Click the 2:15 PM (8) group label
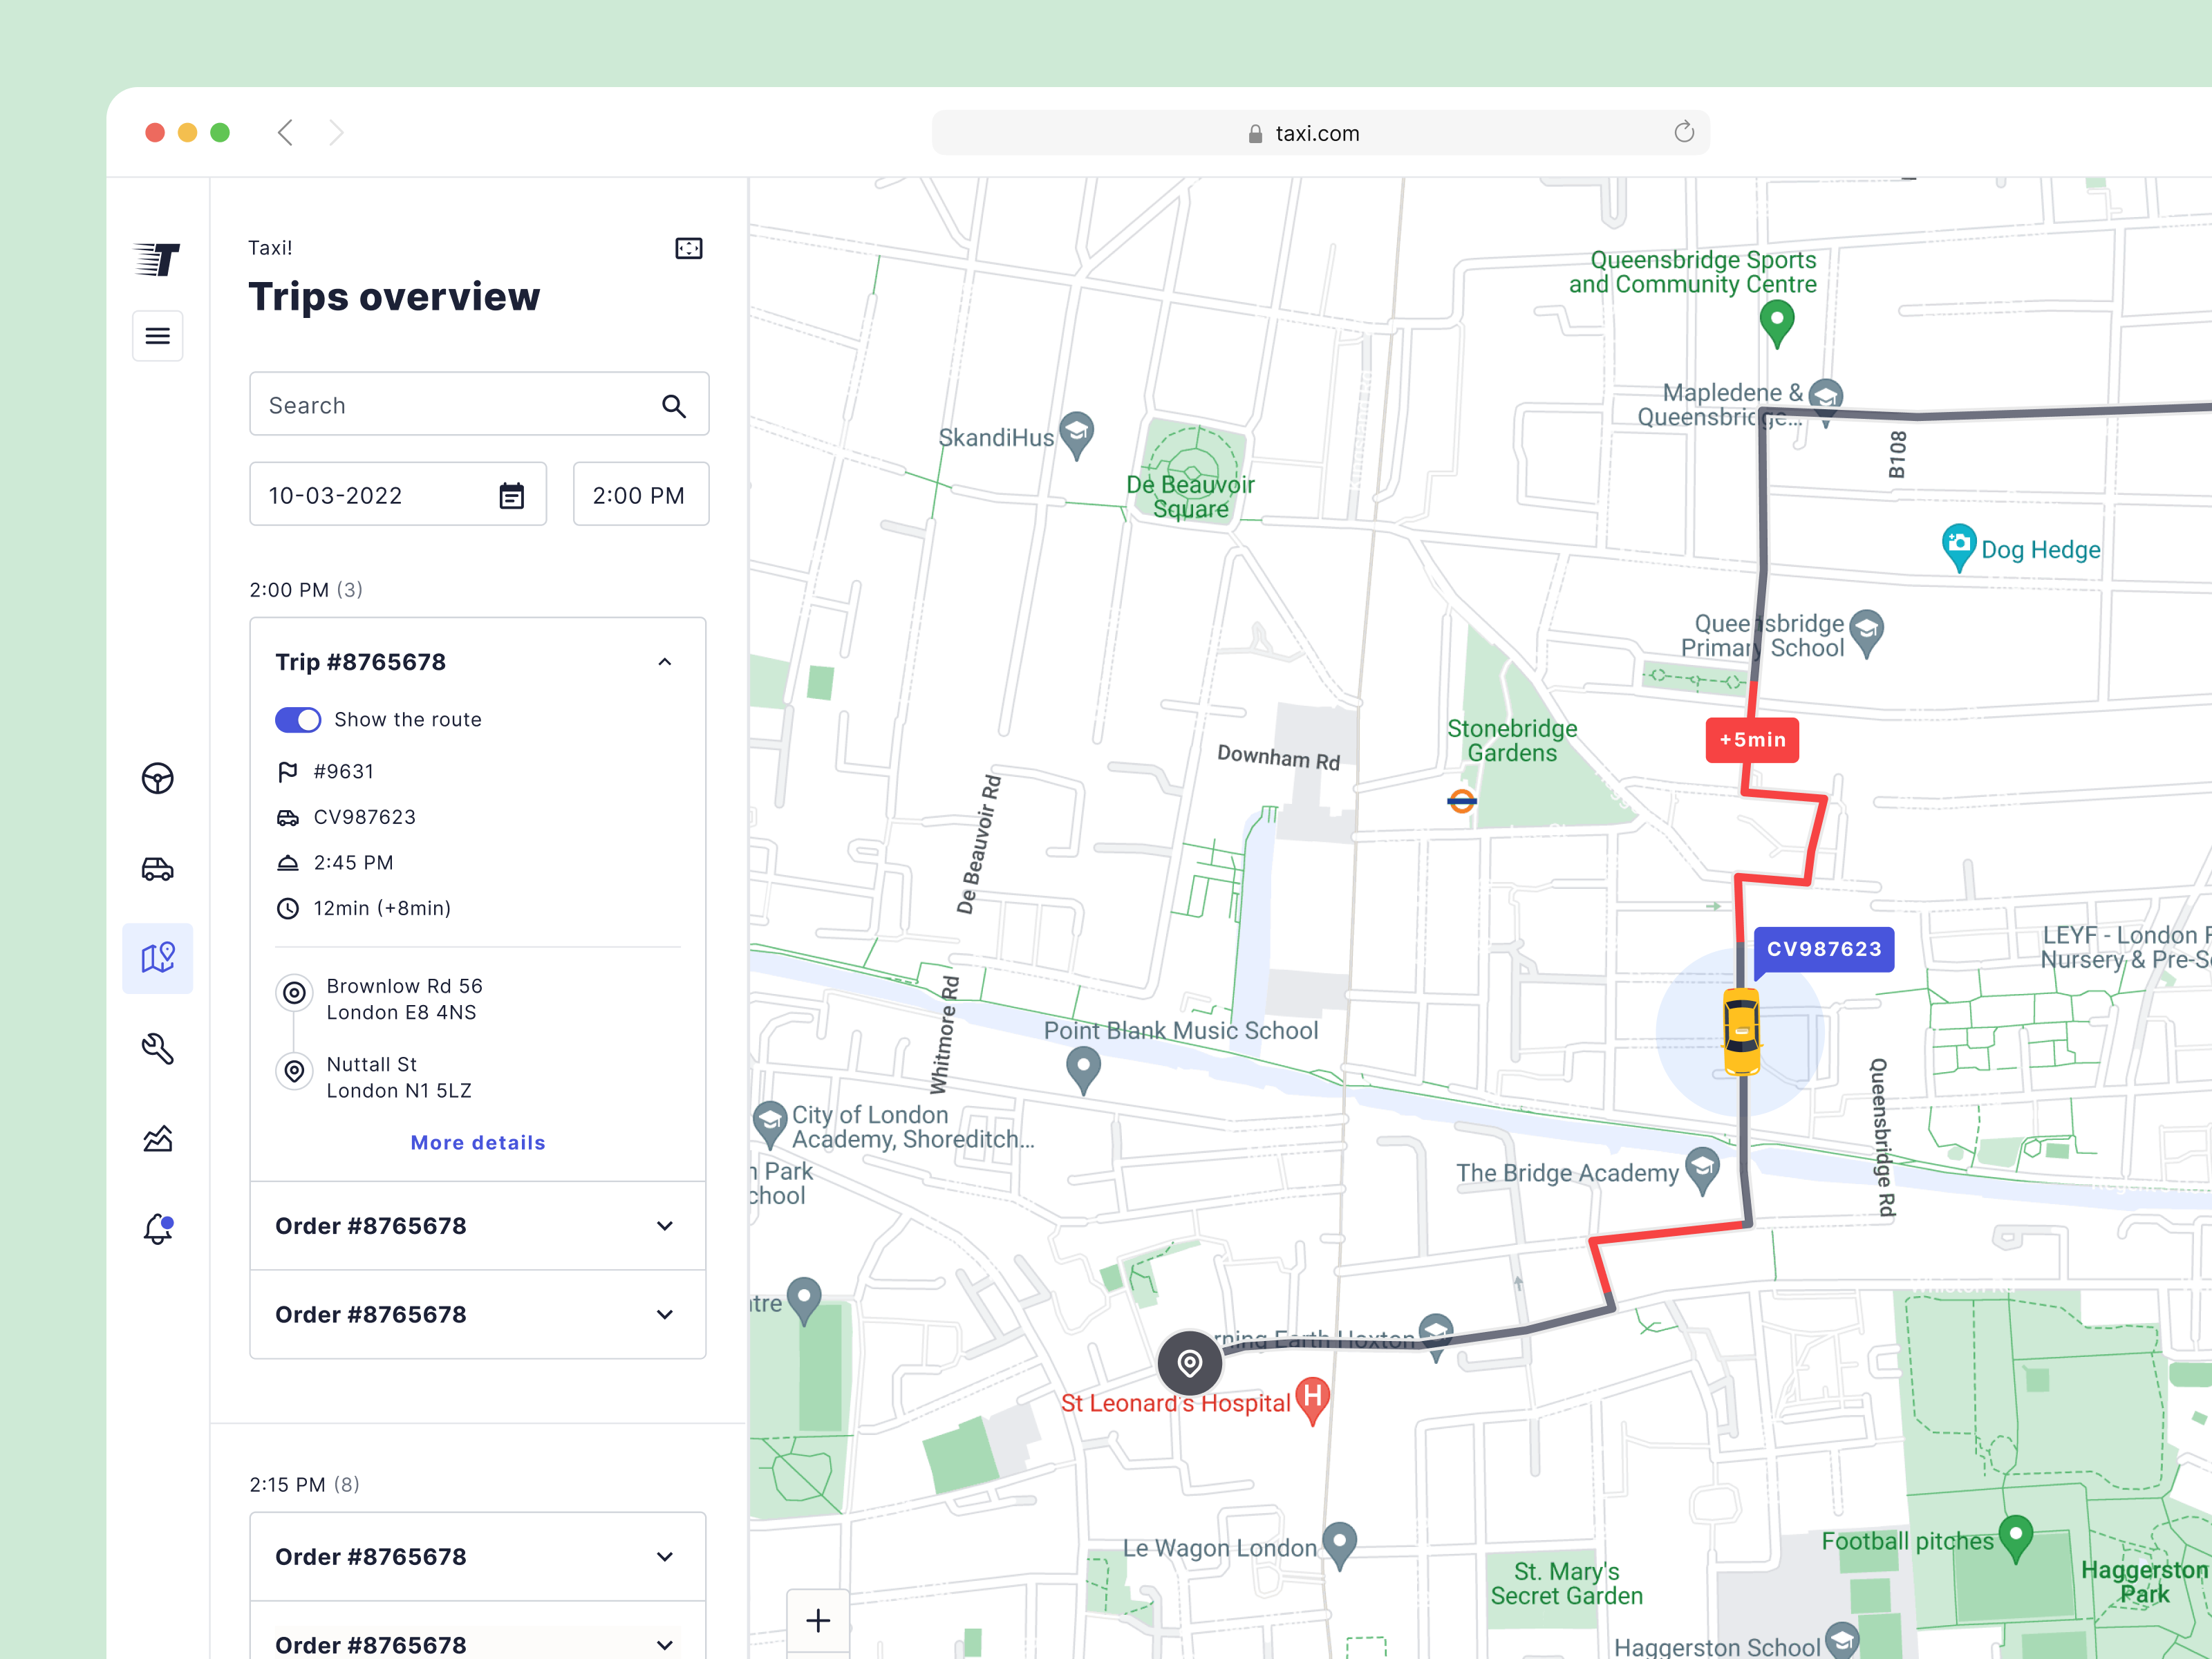The height and width of the screenshot is (1659, 2212). point(304,1485)
